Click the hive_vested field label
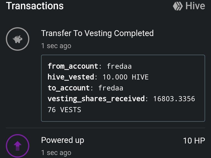 pyautogui.click(x=71, y=77)
